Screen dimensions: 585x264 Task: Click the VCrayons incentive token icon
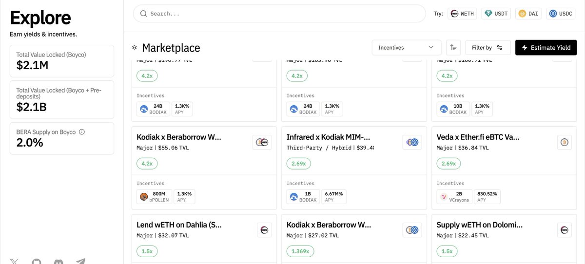click(x=444, y=197)
